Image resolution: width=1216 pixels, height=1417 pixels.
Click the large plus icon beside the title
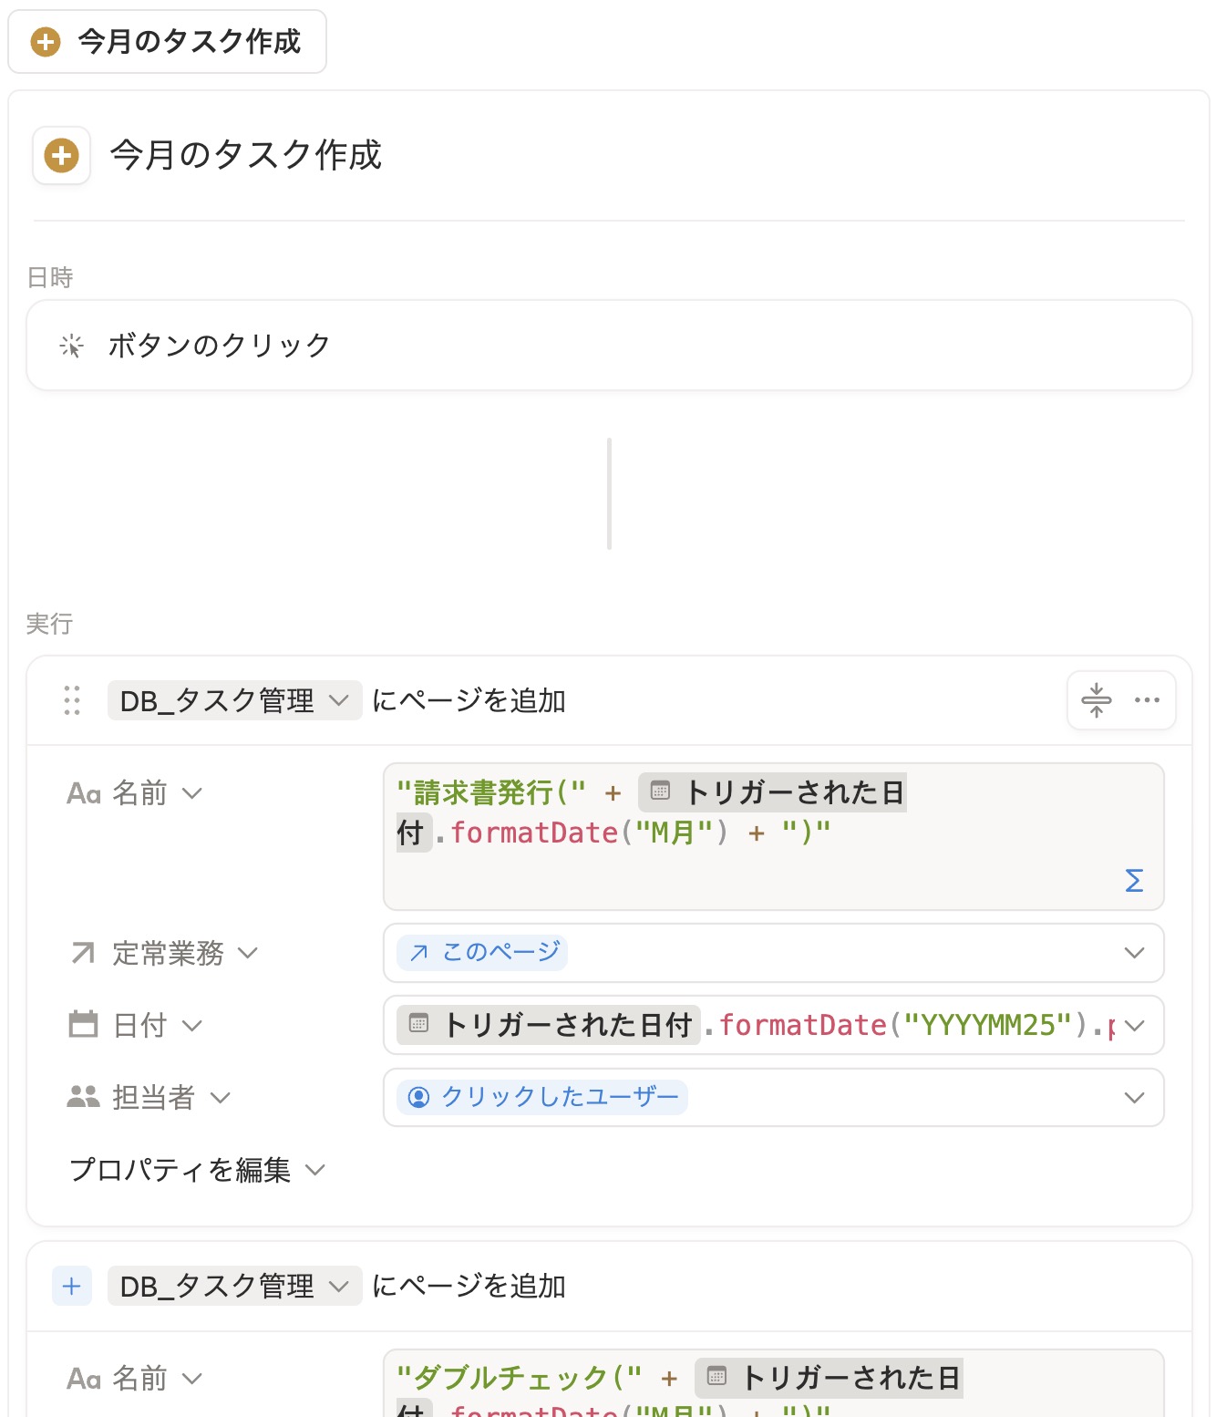pos(62,156)
